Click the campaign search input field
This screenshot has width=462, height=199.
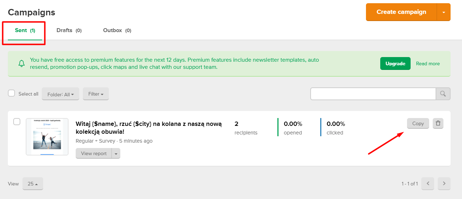pyautogui.click(x=373, y=94)
